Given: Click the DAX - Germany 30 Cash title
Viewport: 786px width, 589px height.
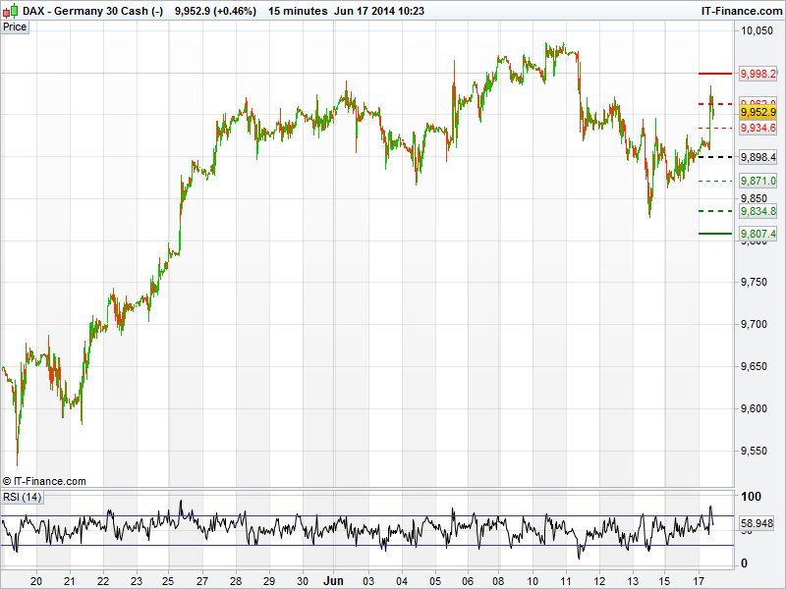Looking at the screenshot, I should tap(85, 11).
